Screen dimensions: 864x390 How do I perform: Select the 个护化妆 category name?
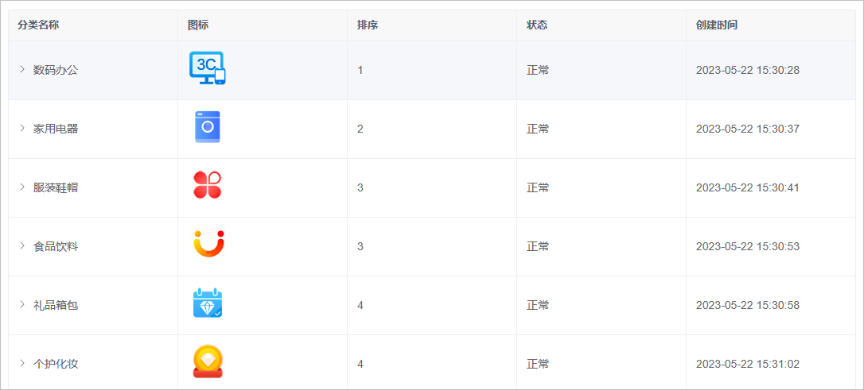point(56,364)
